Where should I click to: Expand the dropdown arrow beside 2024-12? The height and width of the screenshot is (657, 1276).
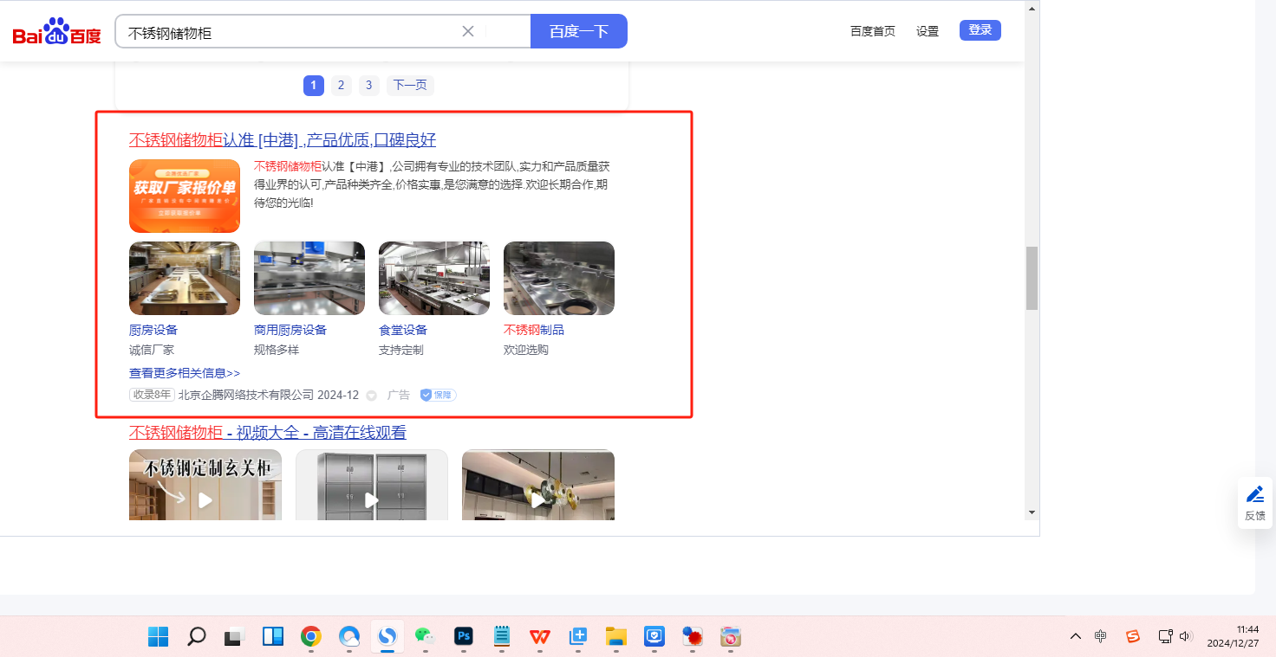click(x=371, y=396)
